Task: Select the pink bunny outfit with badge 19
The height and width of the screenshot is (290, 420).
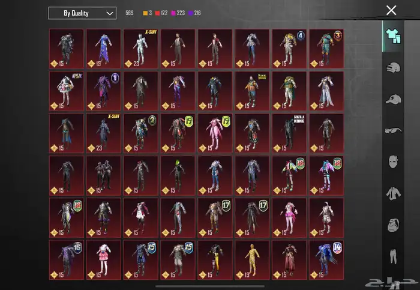Action: point(215,133)
